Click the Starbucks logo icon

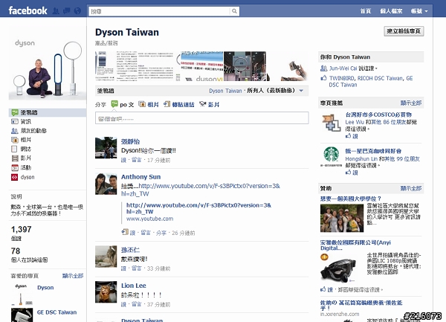(x=331, y=155)
